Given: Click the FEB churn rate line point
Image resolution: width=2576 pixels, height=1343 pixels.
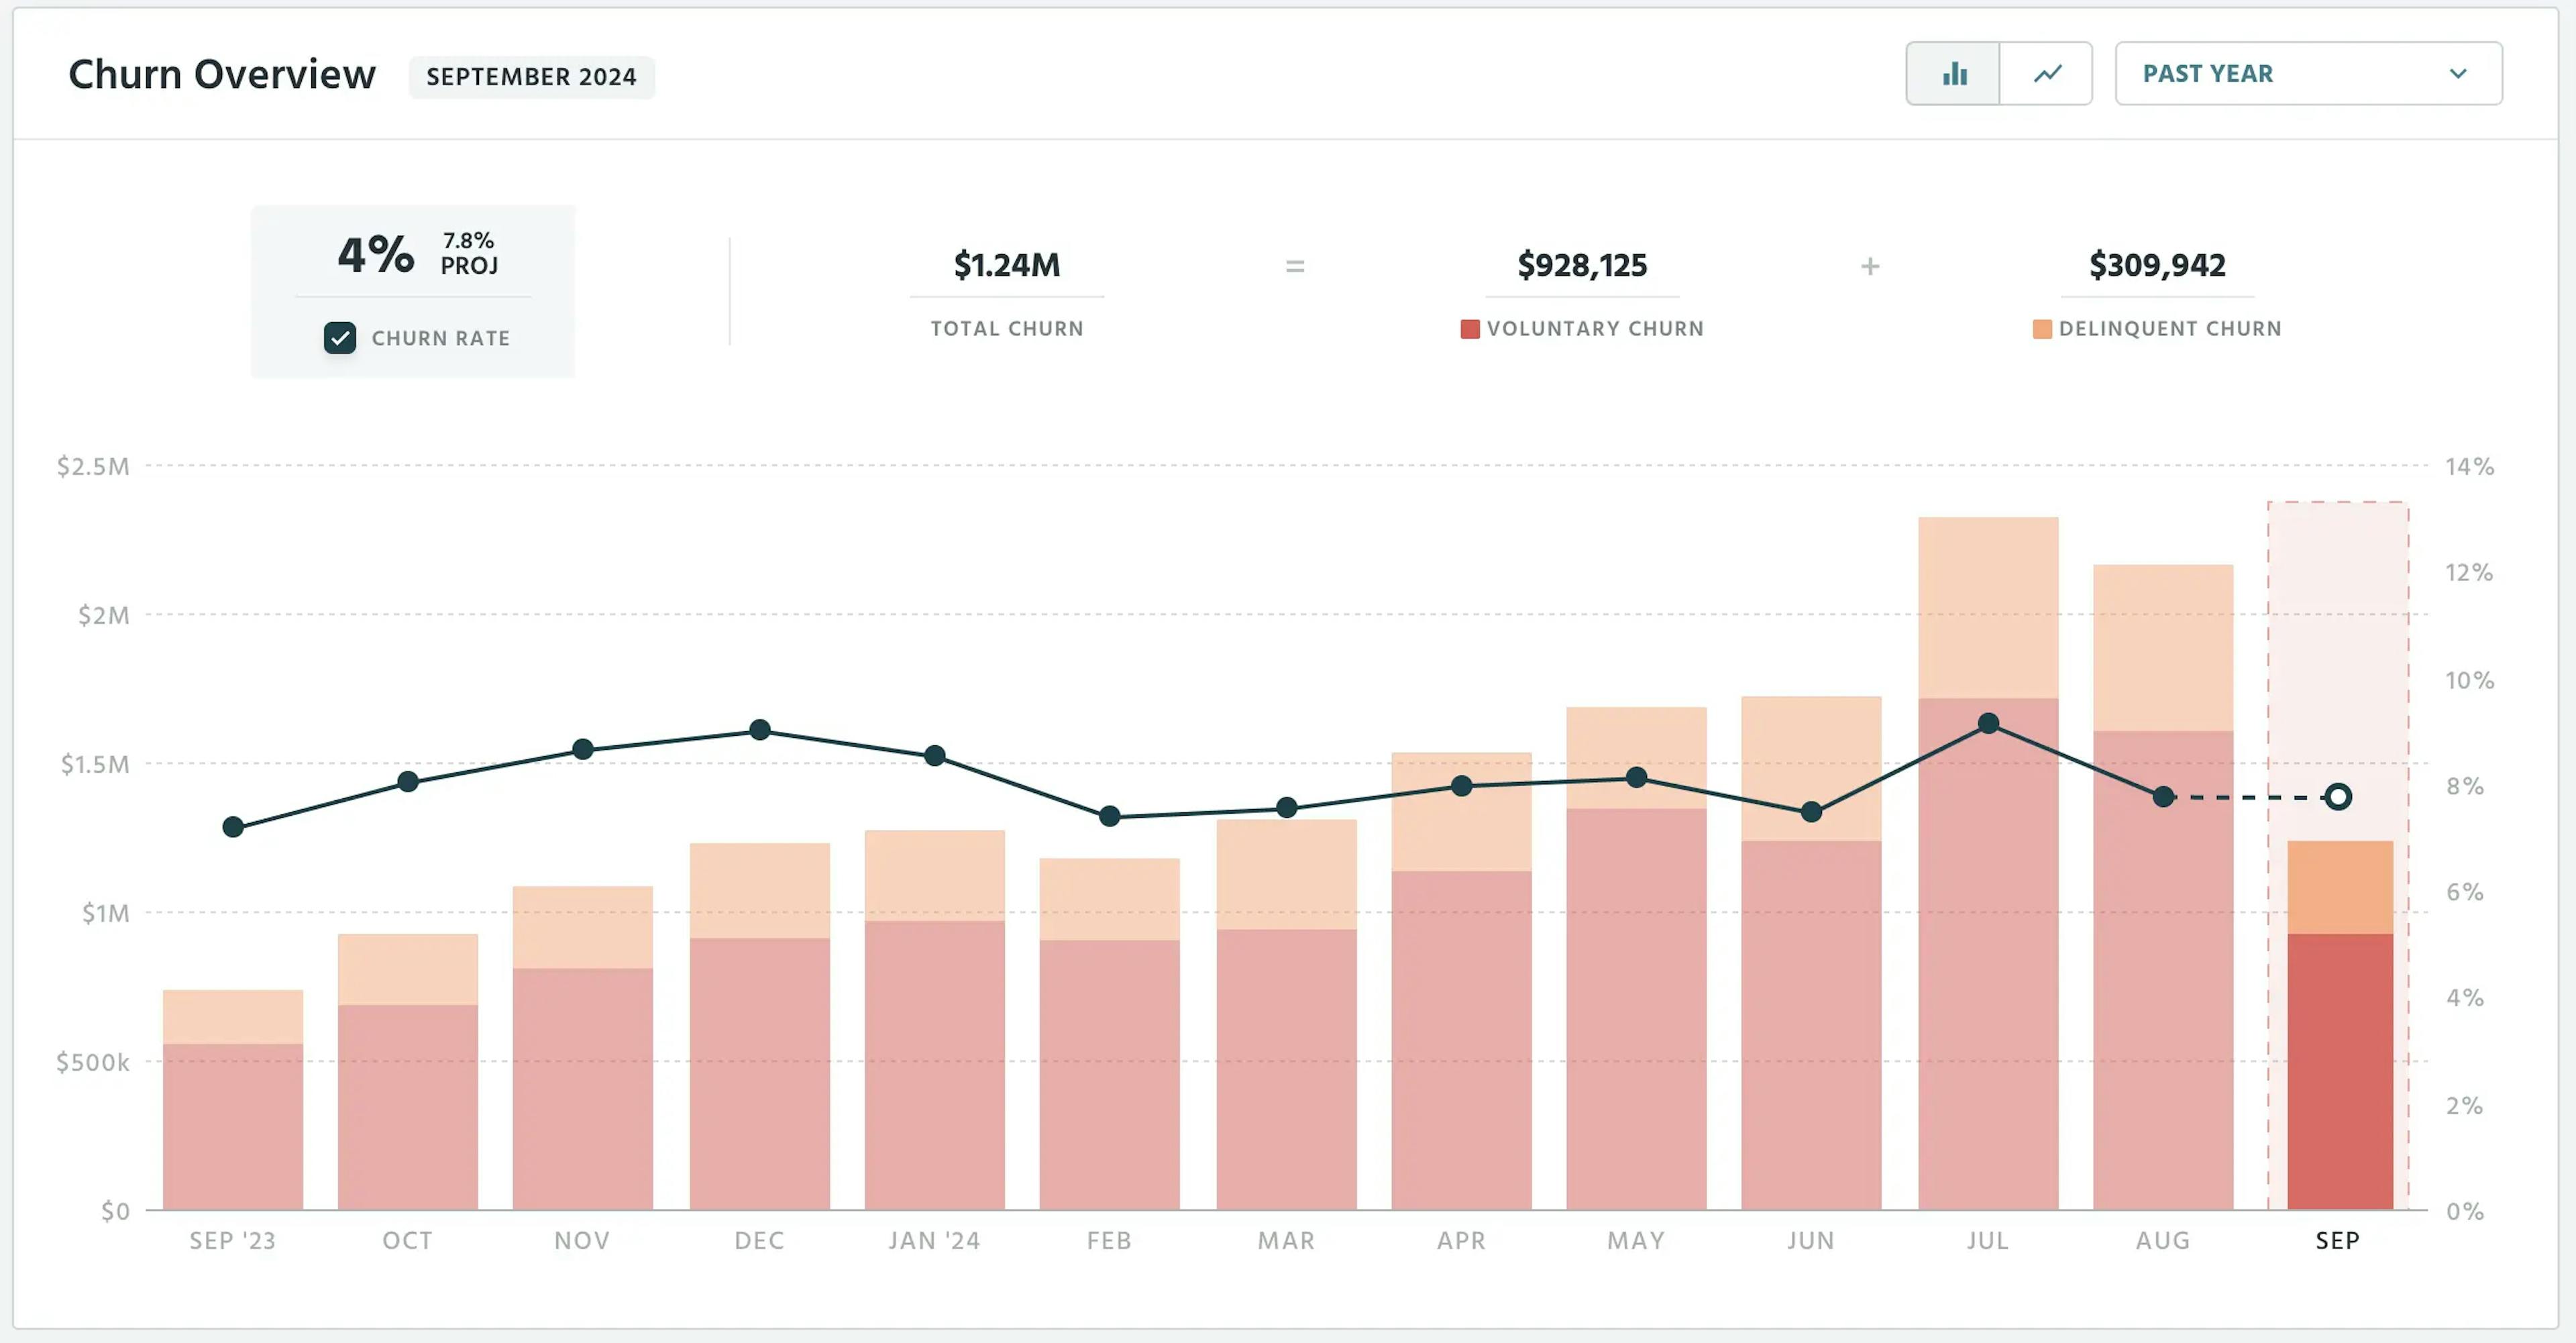Looking at the screenshot, I should point(1110,816).
